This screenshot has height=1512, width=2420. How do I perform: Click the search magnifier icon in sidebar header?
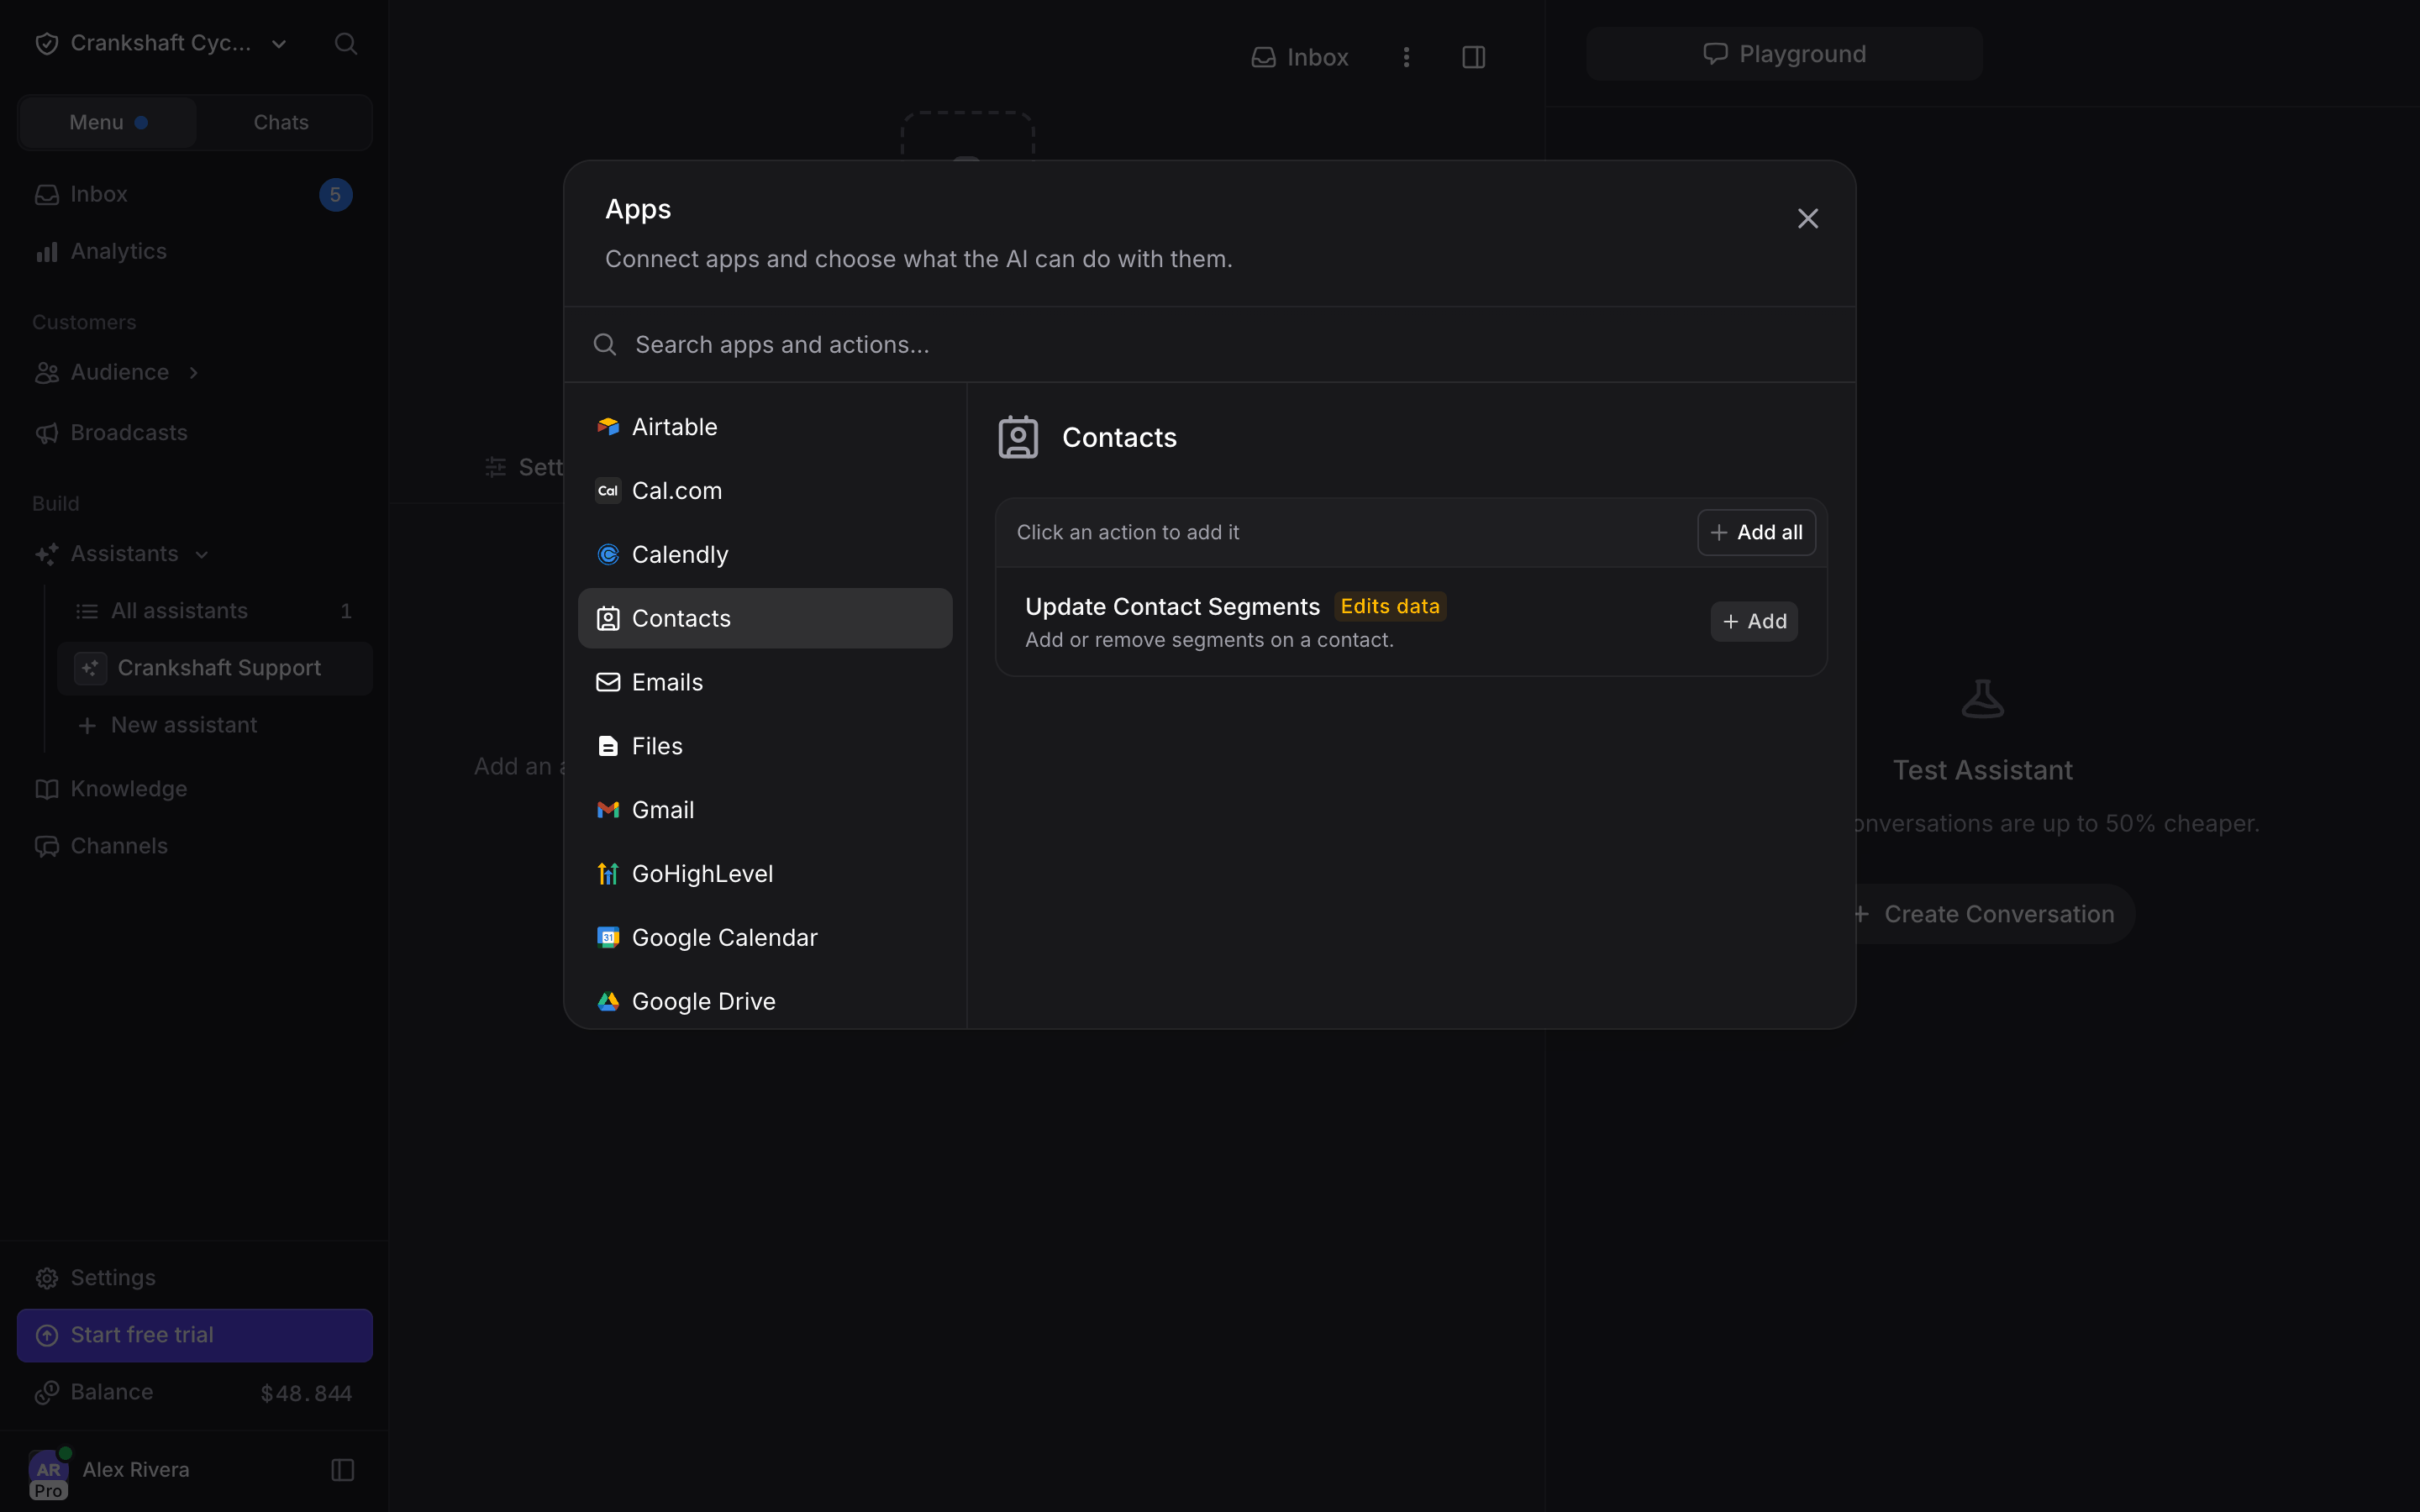coord(346,44)
